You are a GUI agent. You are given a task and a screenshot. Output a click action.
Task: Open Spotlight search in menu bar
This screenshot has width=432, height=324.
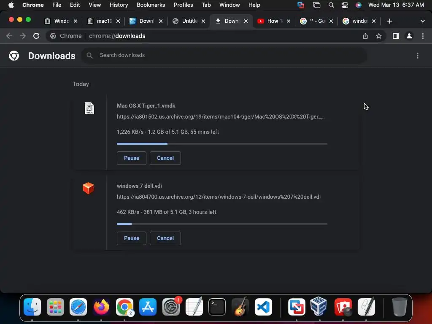[x=331, y=5]
